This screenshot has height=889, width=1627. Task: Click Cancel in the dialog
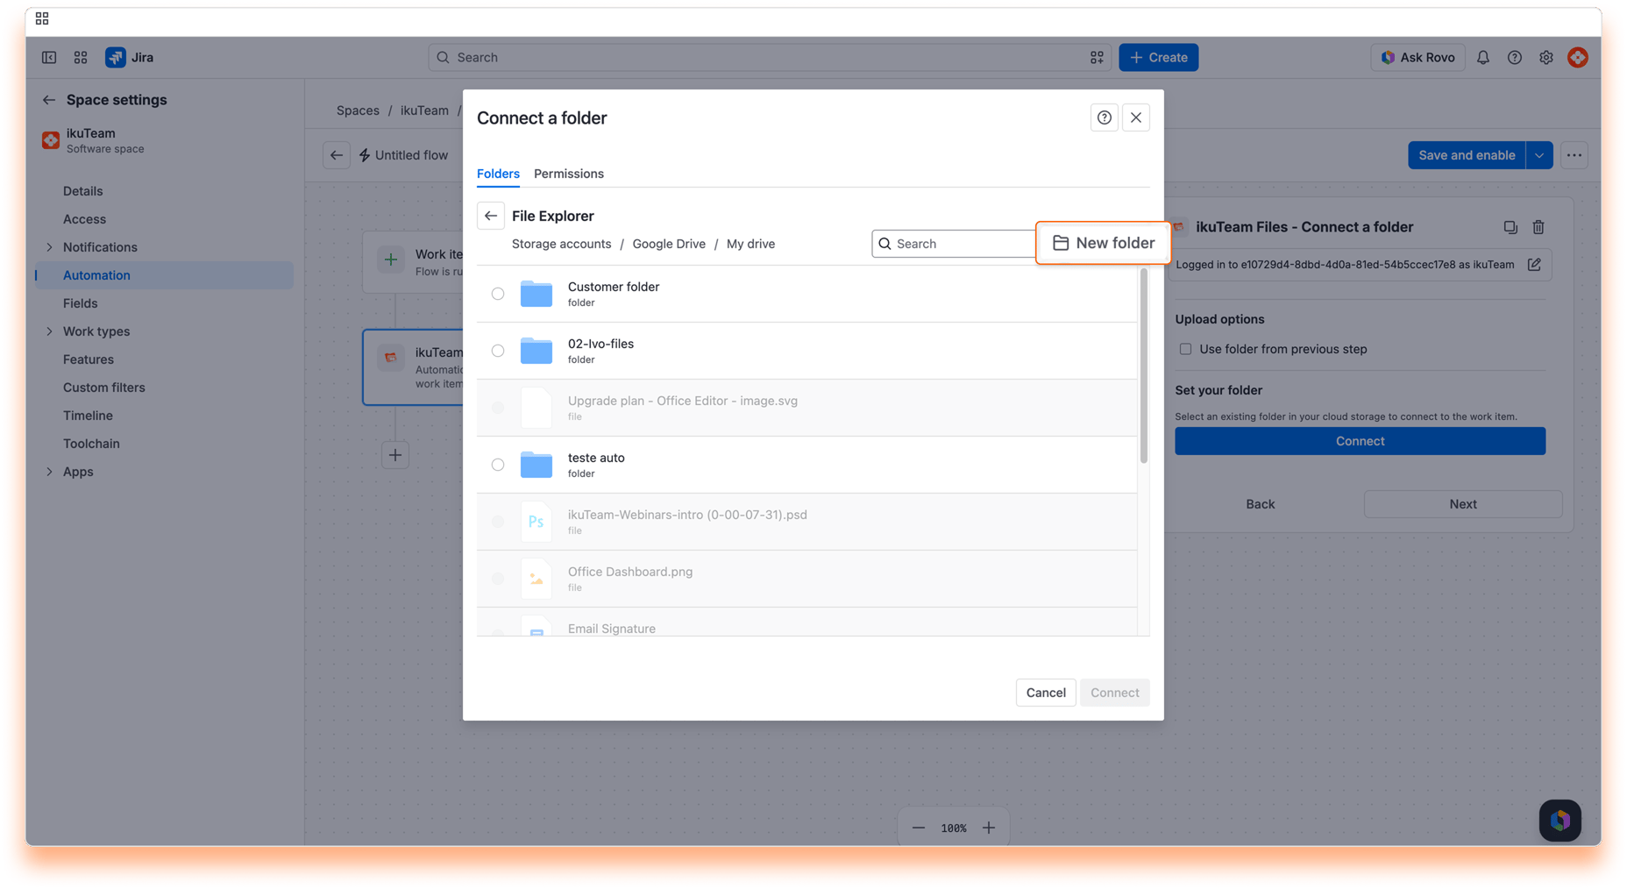[x=1046, y=693]
